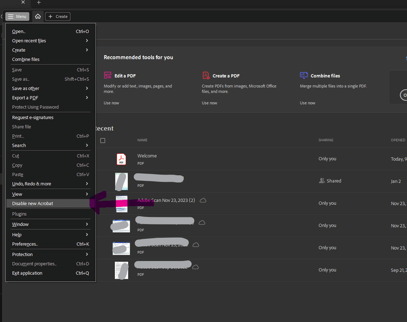Screen dimensions: 407x322
Task: Select Request e-signatures menu item
Action: coord(50,118)
